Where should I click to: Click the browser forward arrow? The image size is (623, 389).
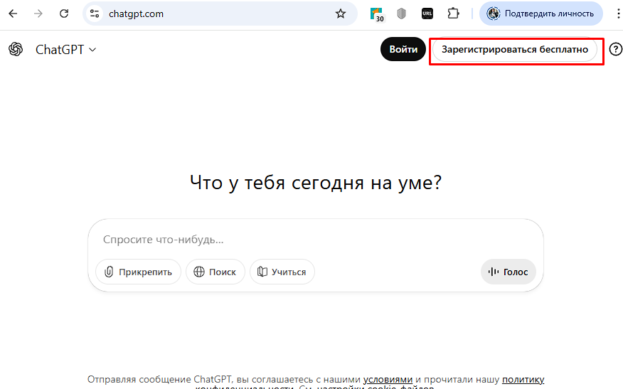(38, 14)
